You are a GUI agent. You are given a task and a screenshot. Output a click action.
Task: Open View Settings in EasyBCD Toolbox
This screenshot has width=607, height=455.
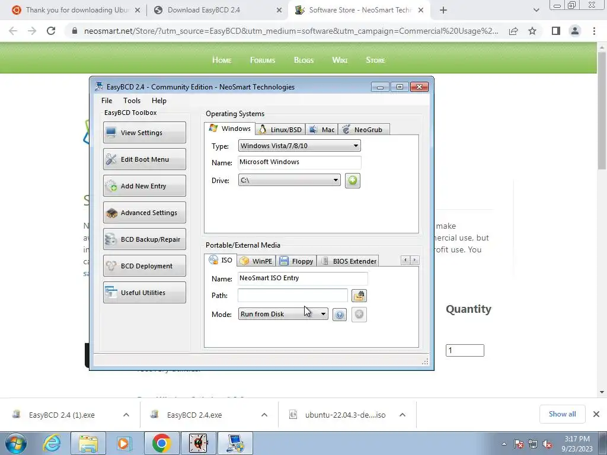[145, 132]
